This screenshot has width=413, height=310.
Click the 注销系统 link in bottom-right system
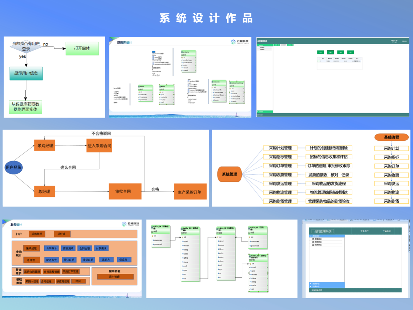pyautogui.click(x=386, y=231)
